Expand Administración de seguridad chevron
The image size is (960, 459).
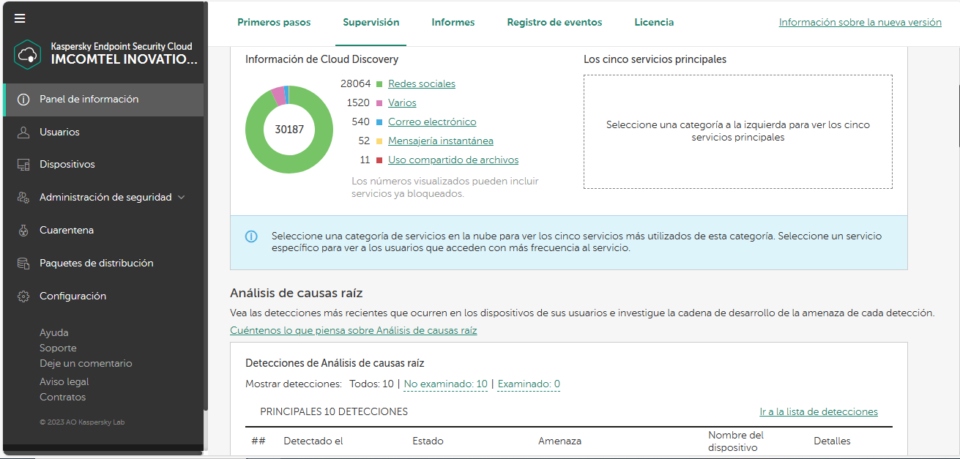coord(182,198)
